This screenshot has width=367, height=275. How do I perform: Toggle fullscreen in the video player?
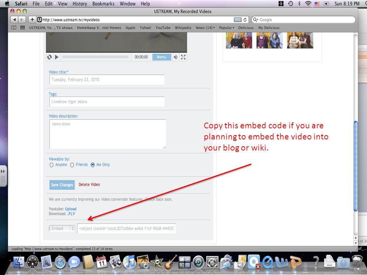click(183, 57)
